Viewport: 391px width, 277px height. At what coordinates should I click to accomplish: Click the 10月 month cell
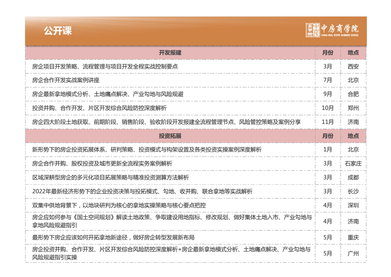(328, 108)
